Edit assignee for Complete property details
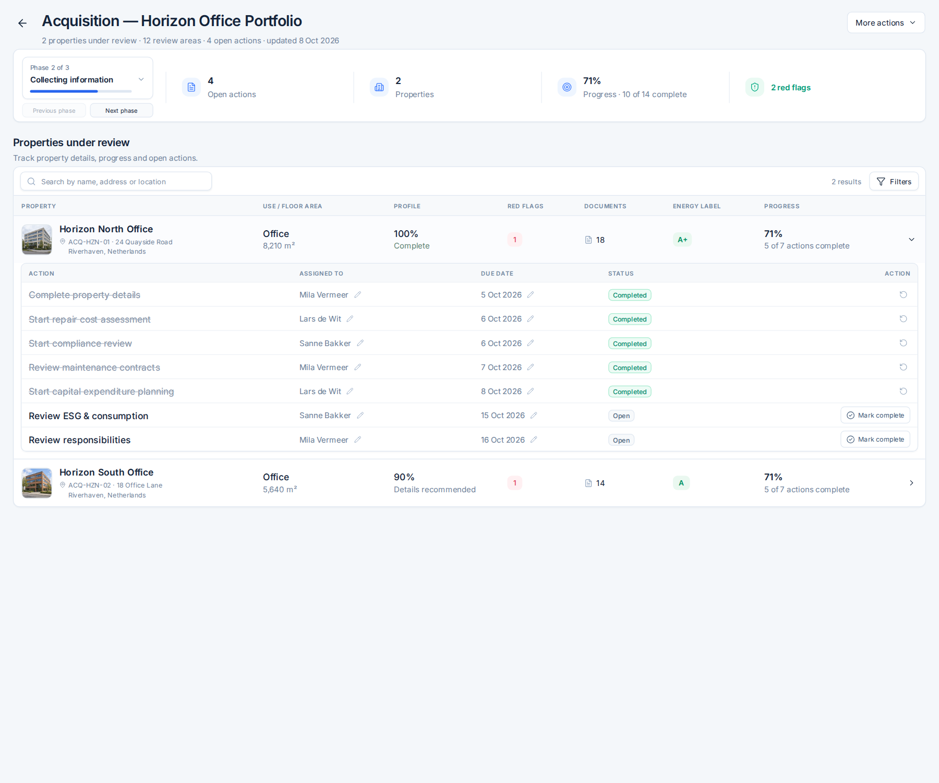The image size is (939, 783). pyautogui.click(x=358, y=295)
